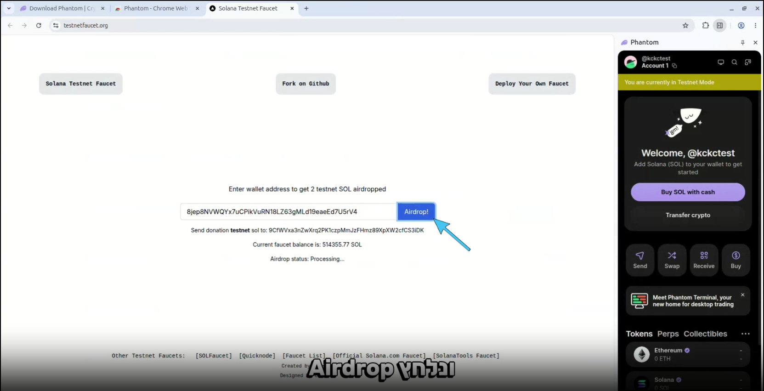Toggle the Chrome side panel icon
This screenshot has height=391, width=764.
(x=720, y=25)
